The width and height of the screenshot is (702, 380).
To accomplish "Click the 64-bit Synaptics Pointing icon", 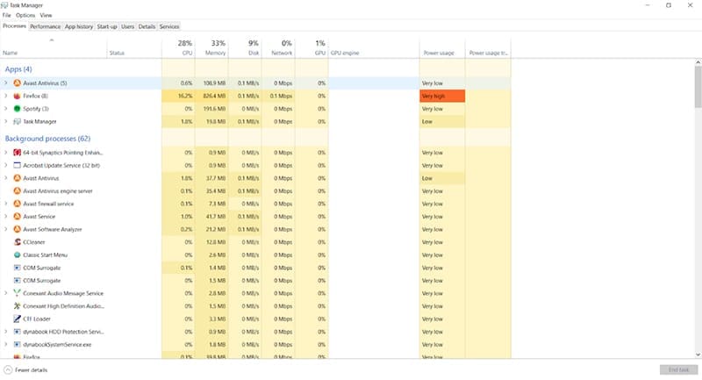I will tap(17, 153).
